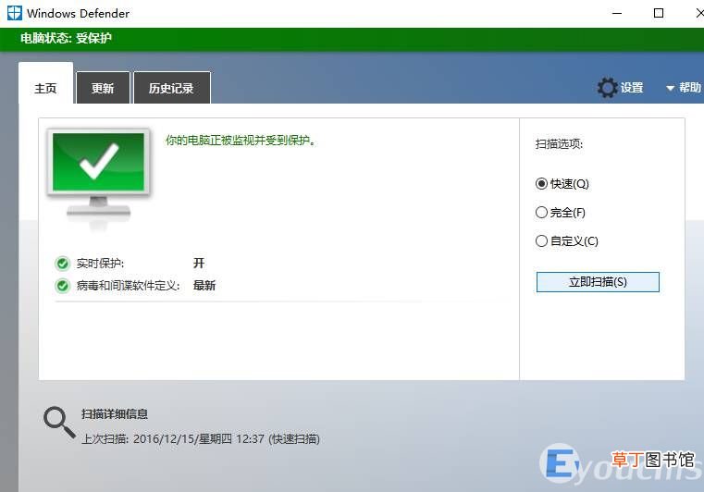The width and height of the screenshot is (704, 492).
Task: Start scan with 立即扫描(S) button
Action: [598, 282]
